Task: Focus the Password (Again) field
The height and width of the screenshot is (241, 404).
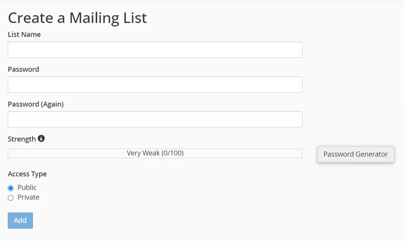Action: pyautogui.click(x=155, y=120)
